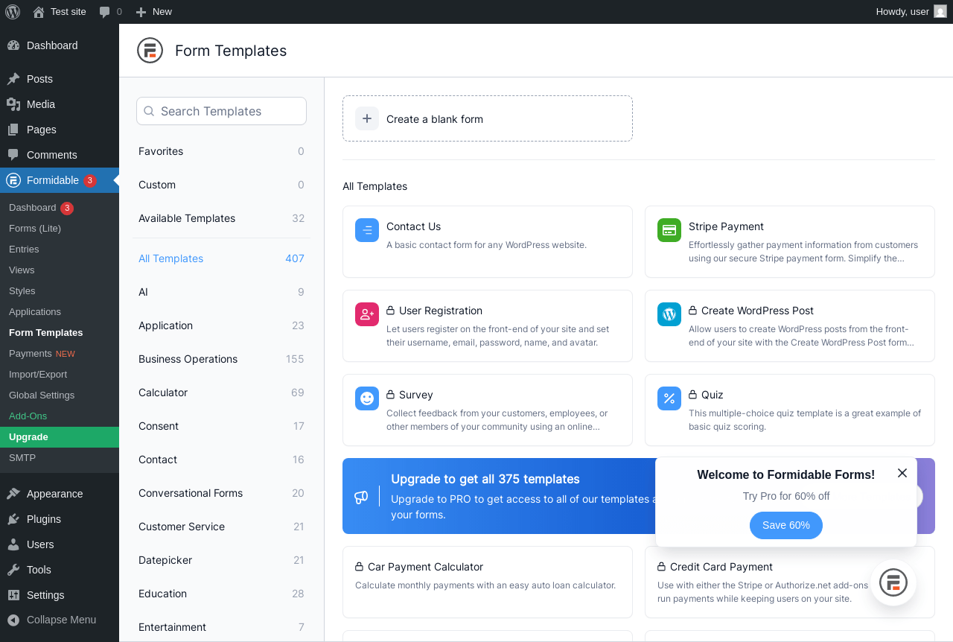Click Formidable logo beside Form Templates title

[x=150, y=51]
